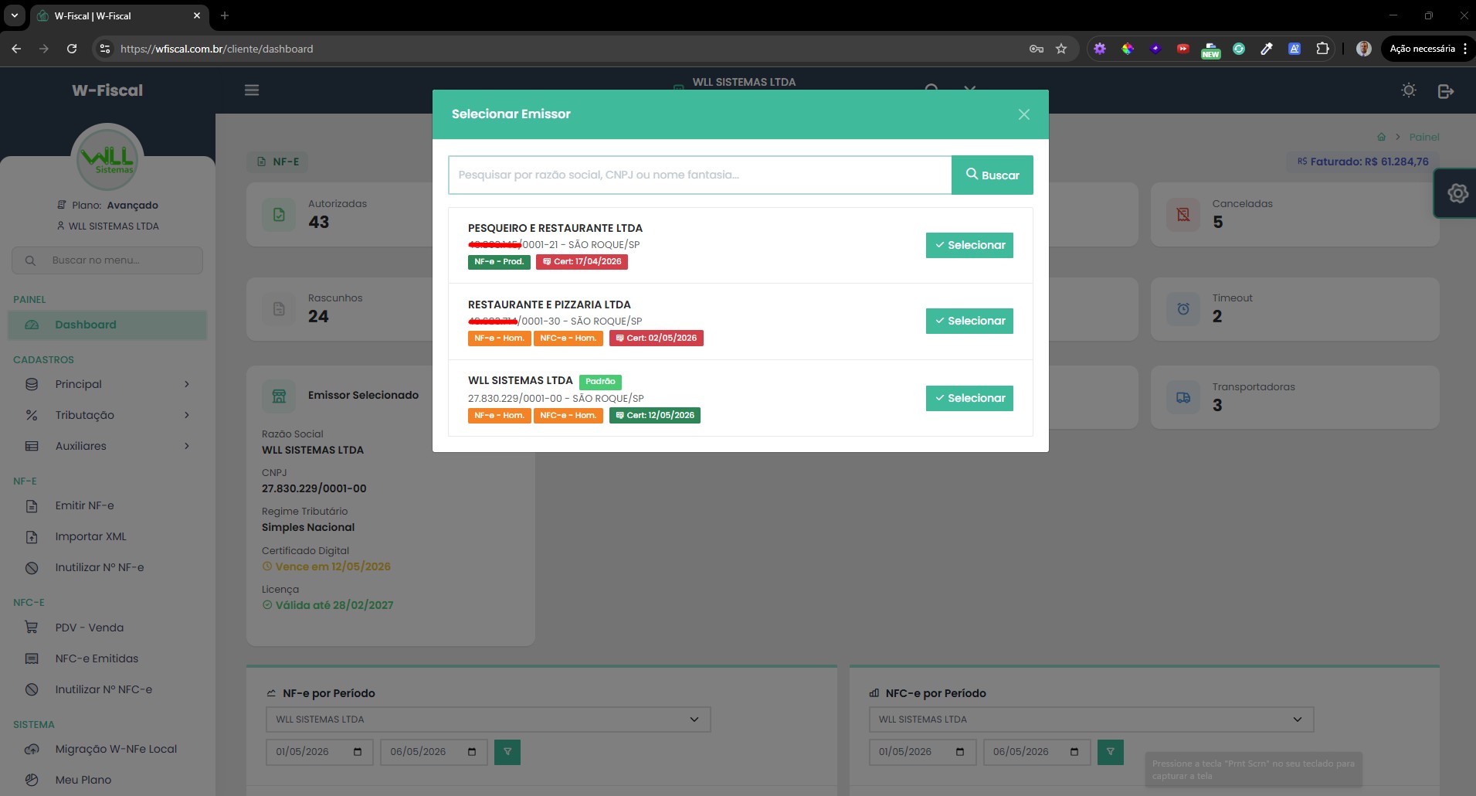Select RESTAURANTE E PIZZARIA LTDA emissor
The width and height of the screenshot is (1476, 796).
pyautogui.click(x=969, y=321)
